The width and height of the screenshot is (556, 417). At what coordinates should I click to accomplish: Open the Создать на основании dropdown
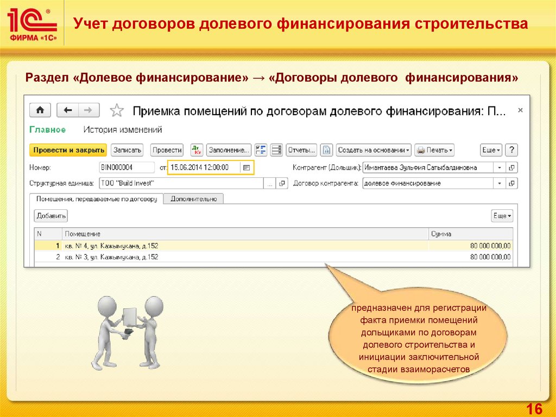(x=373, y=150)
